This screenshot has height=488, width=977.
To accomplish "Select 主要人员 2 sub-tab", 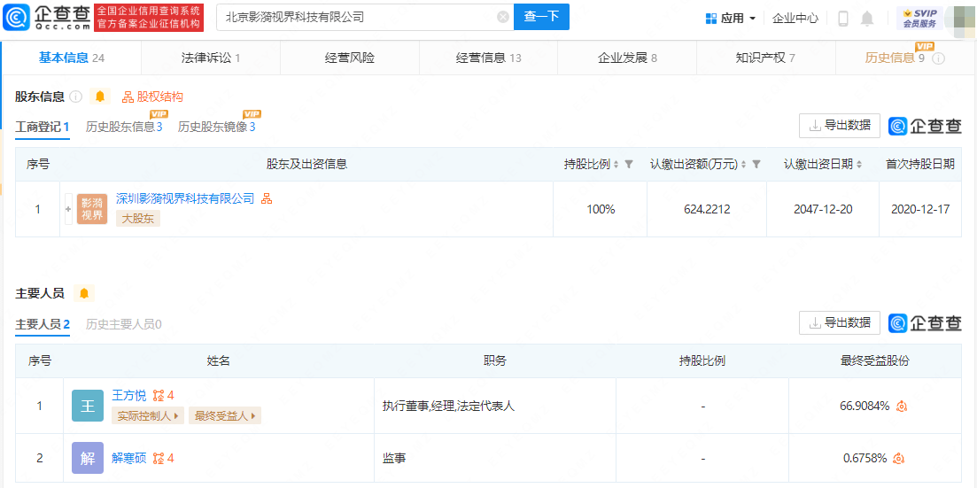I will point(43,324).
